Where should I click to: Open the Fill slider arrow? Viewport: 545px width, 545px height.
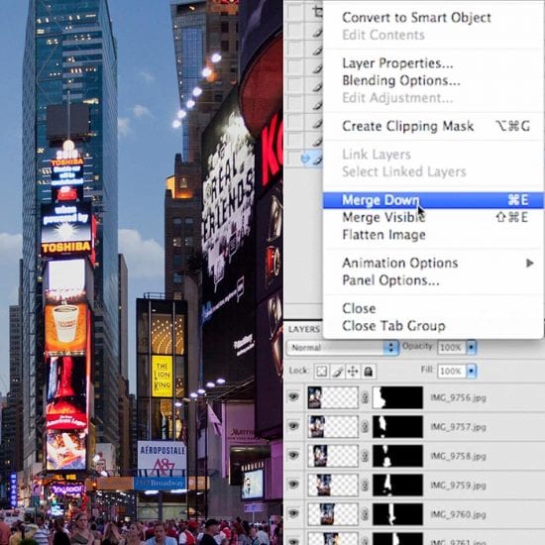pyautogui.click(x=471, y=372)
